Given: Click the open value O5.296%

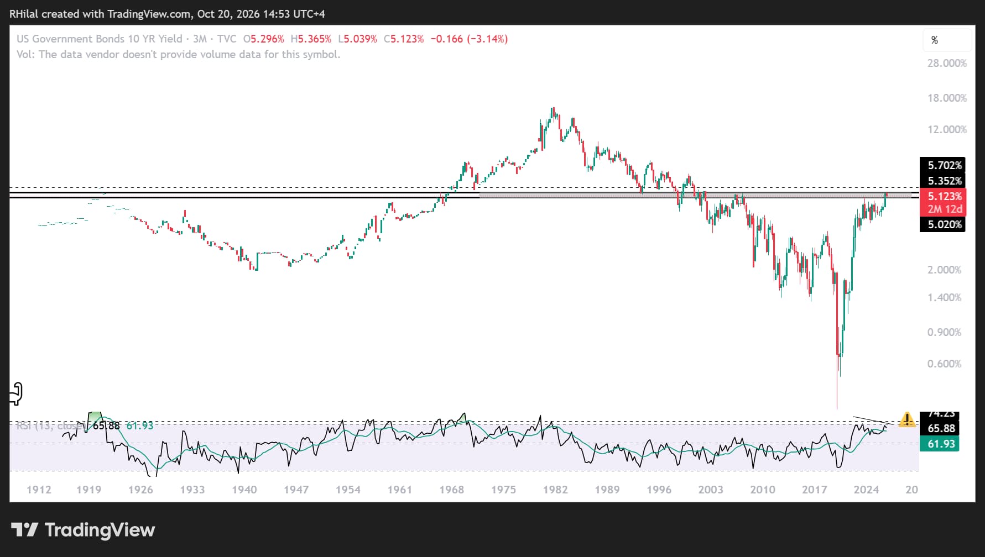Looking at the screenshot, I should (x=263, y=39).
